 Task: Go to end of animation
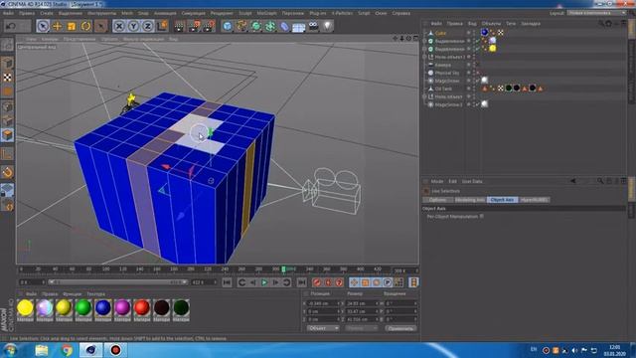301,282
